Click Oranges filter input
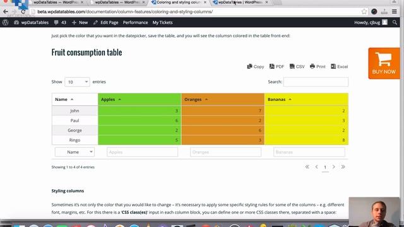The image size is (404, 227). point(225,152)
